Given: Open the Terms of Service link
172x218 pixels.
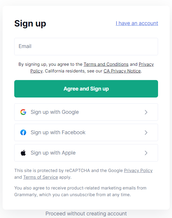Looking at the screenshot, I should point(41,177).
